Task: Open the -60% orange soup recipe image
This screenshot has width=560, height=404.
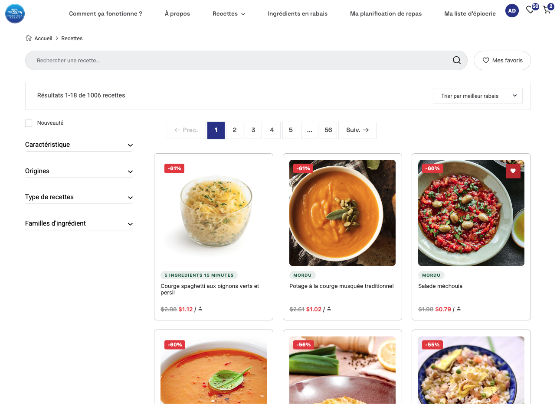Action: [x=213, y=370]
